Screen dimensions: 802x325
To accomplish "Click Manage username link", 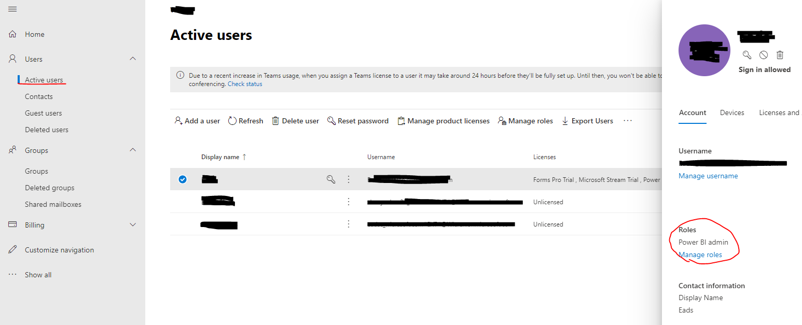I will point(708,176).
